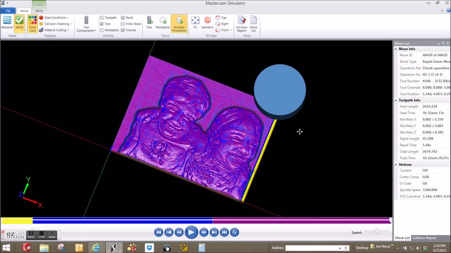
Task: Set the 3D view to Front
Action: (222, 30)
